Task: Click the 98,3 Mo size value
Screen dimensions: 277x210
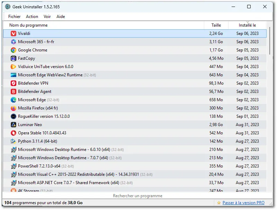Action: pos(216,83)
